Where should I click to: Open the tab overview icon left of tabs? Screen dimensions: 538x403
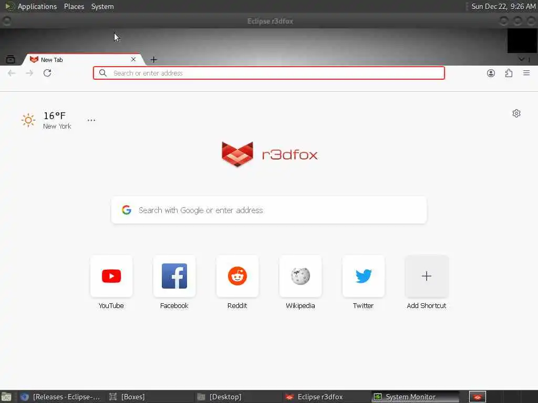11,60
